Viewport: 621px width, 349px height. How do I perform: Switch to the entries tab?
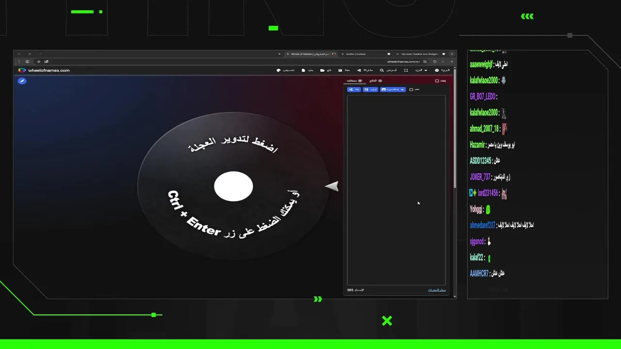coord(355,80)
